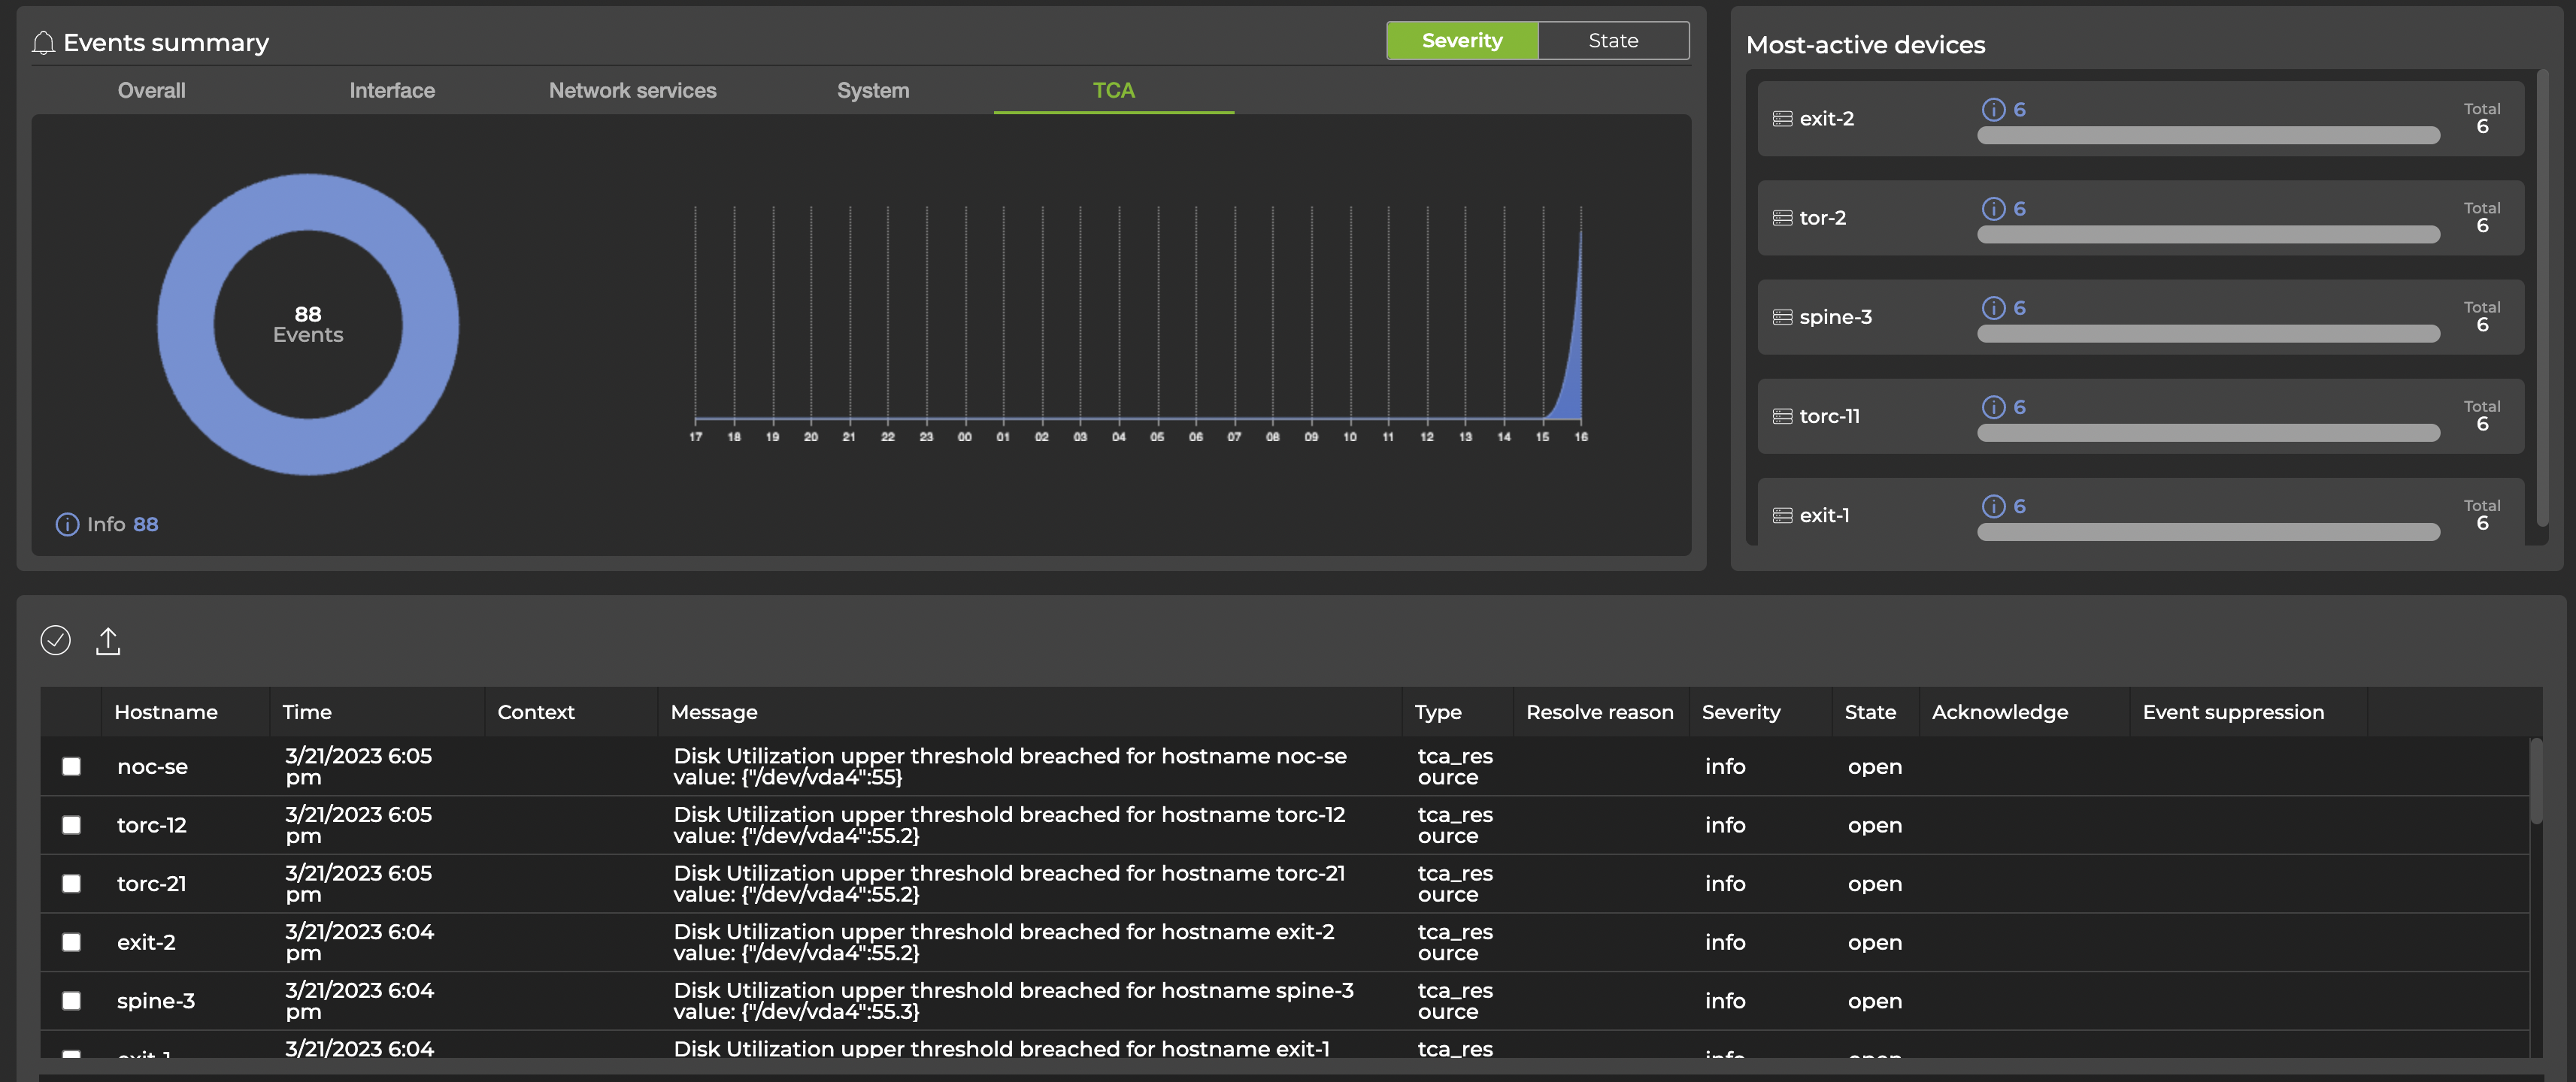The width and height of the screenshot is (2576, 1082).
Task: Click the center of the 88 Events donut
Action: point(307,324)
